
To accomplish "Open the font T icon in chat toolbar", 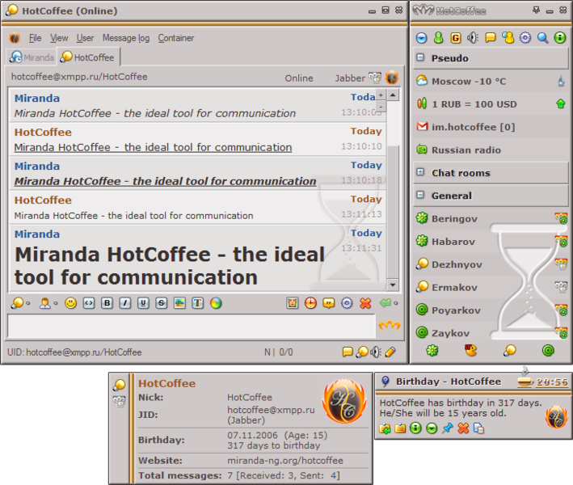I will point(198,303).
